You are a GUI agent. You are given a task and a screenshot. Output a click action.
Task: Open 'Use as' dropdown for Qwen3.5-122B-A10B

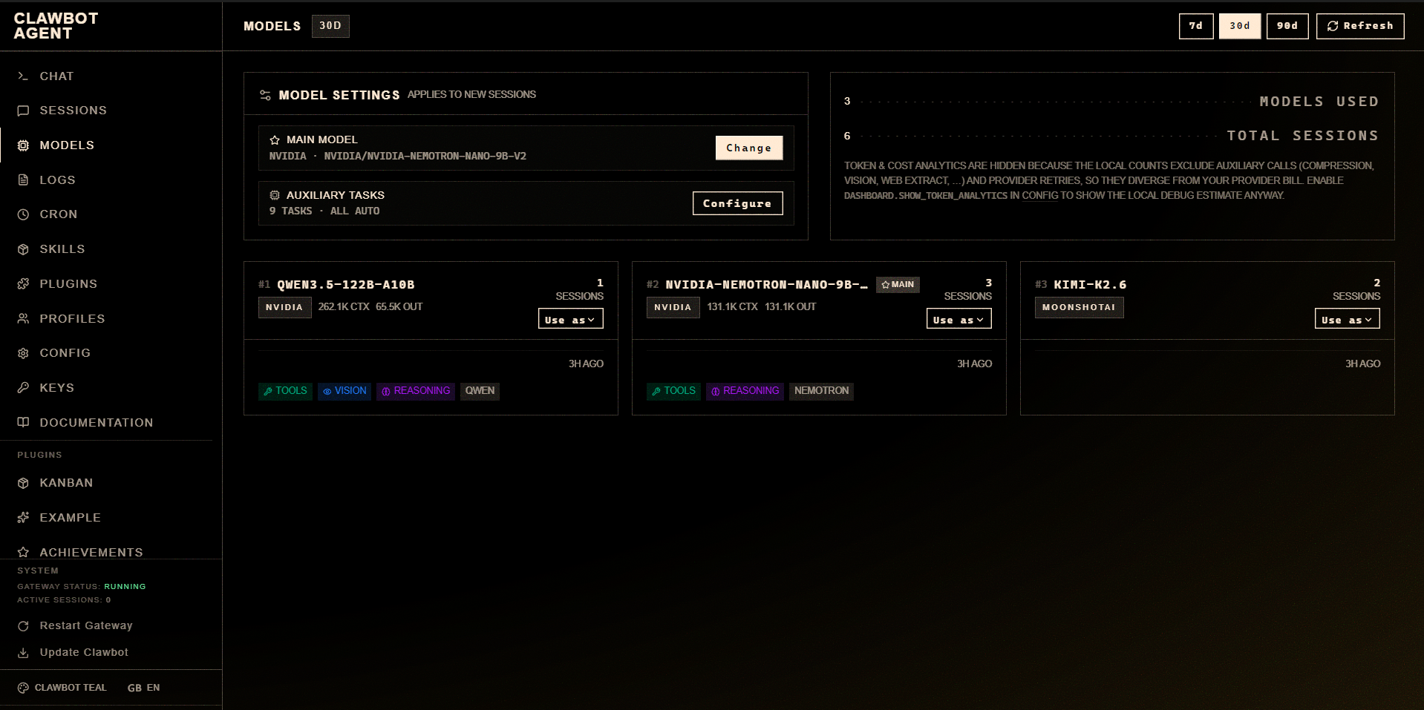click(570, 319)
